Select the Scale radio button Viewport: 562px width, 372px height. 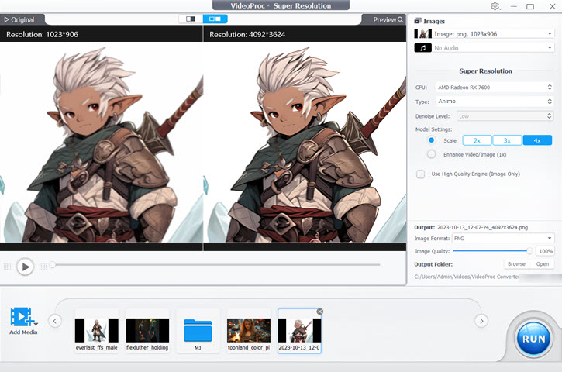432,140
